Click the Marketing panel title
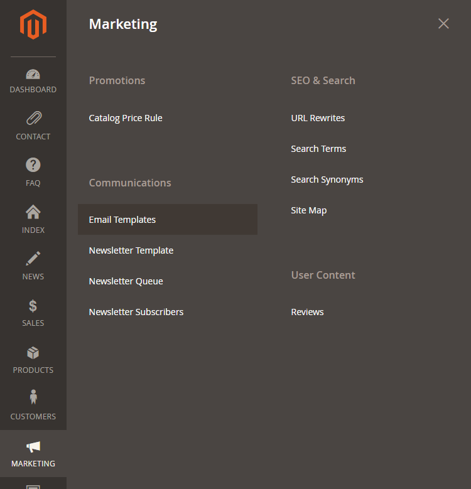 [123, 24]
